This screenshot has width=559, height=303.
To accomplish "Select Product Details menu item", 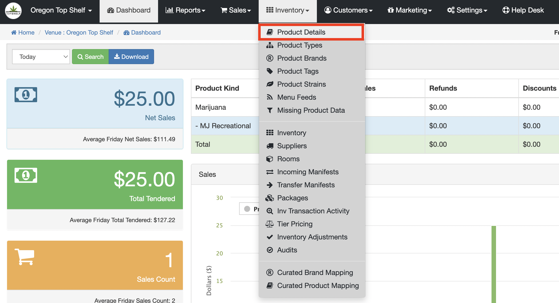I will point(311,32).
